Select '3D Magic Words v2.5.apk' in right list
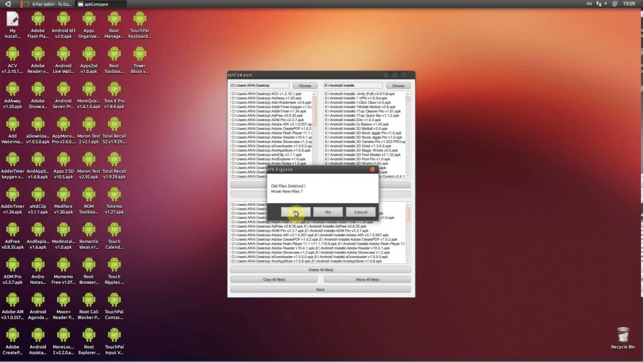 pos(362,150)
